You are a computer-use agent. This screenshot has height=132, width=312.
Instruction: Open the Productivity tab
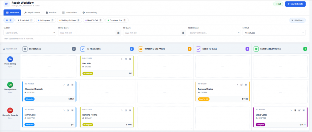coord(90,13)
